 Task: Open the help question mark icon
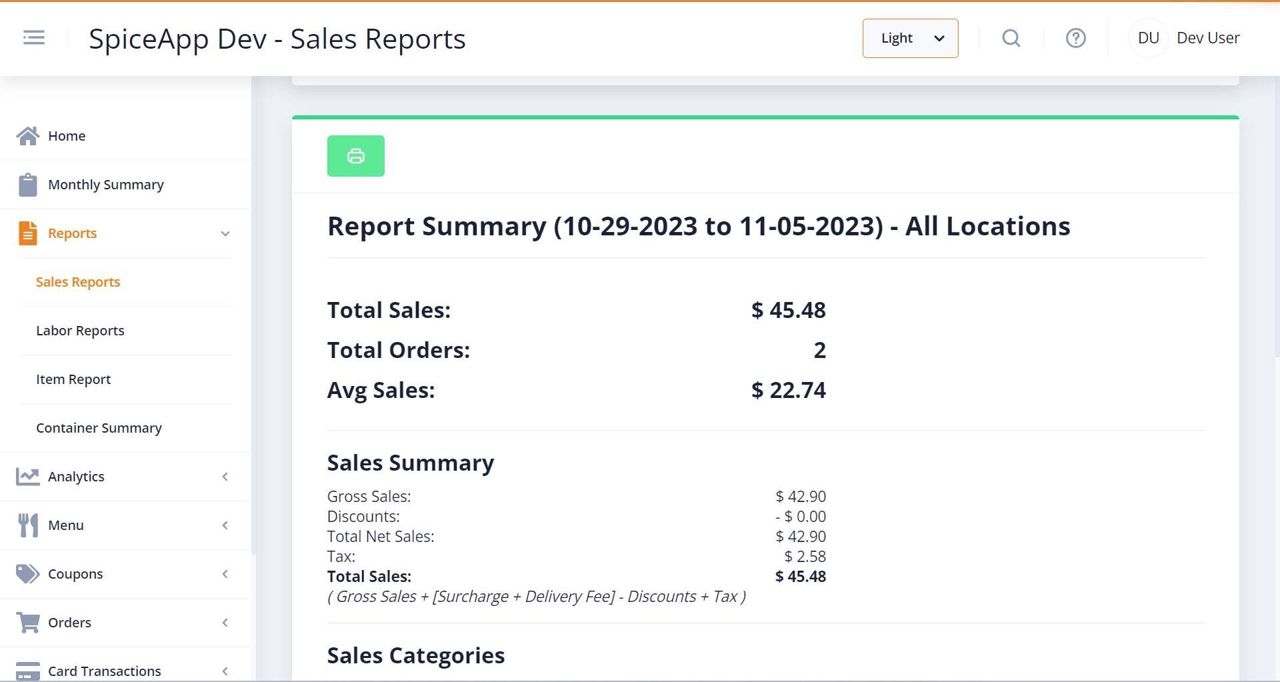click(x=1075, y=38)
